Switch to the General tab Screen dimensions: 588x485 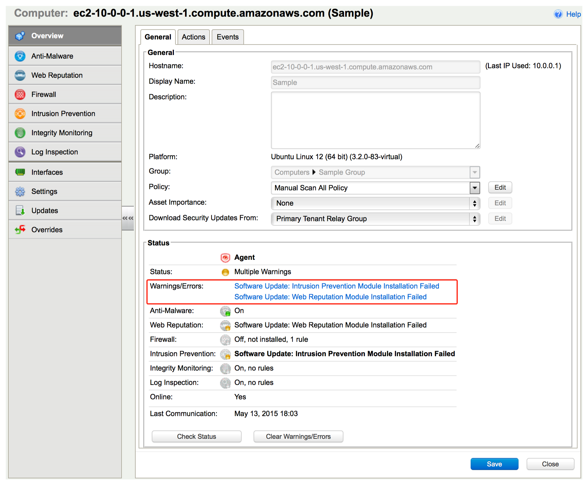tap(158, 37)
